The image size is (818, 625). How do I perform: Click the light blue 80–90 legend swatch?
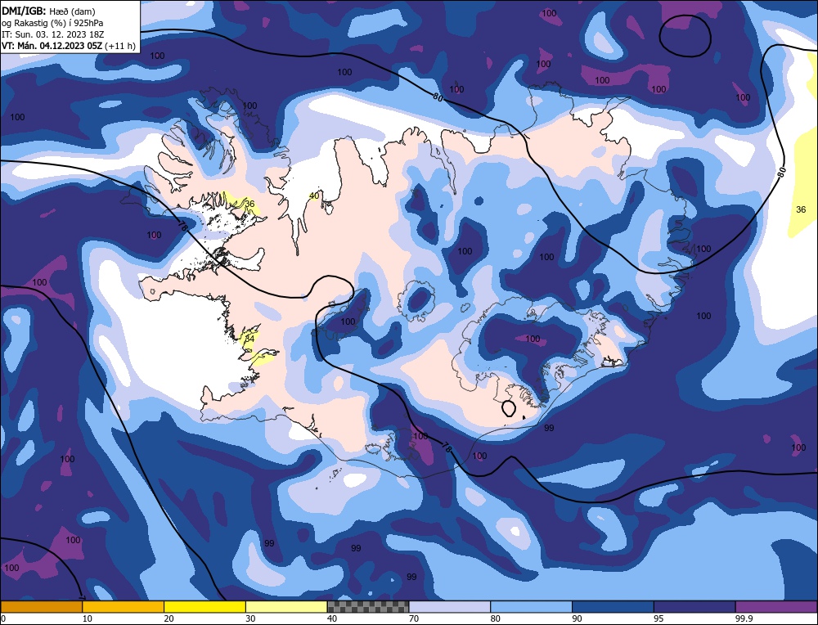point(531,606)
